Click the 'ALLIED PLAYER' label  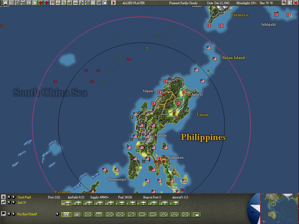click(134, 3)
